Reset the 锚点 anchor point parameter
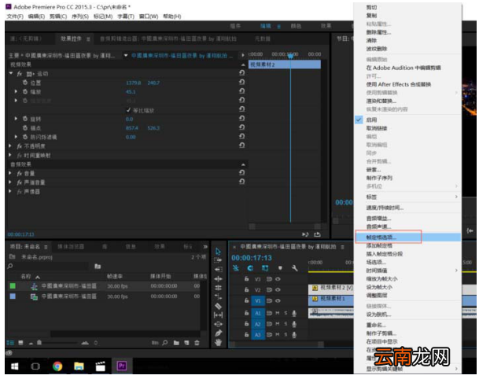The height and width of the screenshot is (379, 479). (x=241, y=127)
